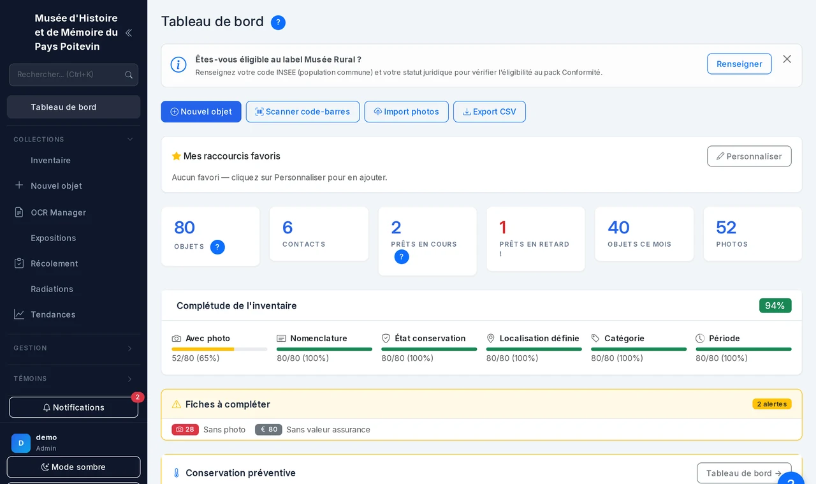Open Expositions page

(x=73, y=238)
